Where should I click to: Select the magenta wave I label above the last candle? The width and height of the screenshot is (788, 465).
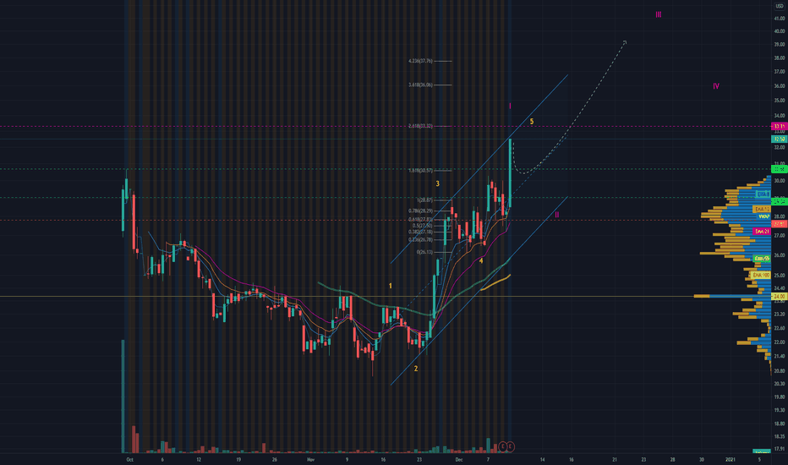pos(510,106)
